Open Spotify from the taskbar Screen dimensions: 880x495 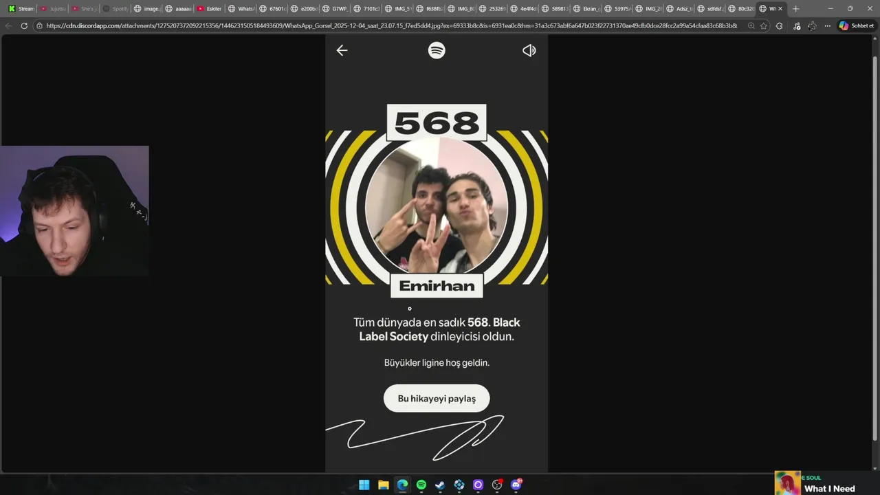pyautogui.click(x=421, y=485)
